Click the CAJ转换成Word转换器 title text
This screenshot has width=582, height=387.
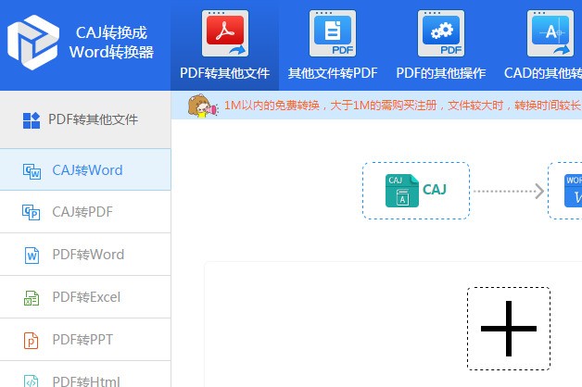(x=111, y=43)
